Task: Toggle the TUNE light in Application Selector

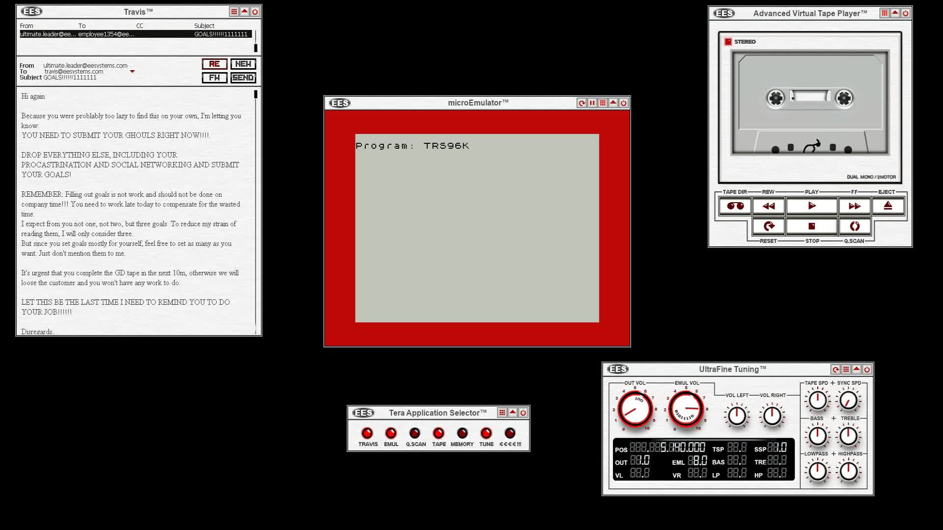Action: pyautogui.click(x=486, y=433)
